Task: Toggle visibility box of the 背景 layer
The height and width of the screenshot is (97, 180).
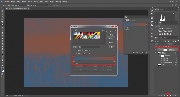Action: [156, 65]
